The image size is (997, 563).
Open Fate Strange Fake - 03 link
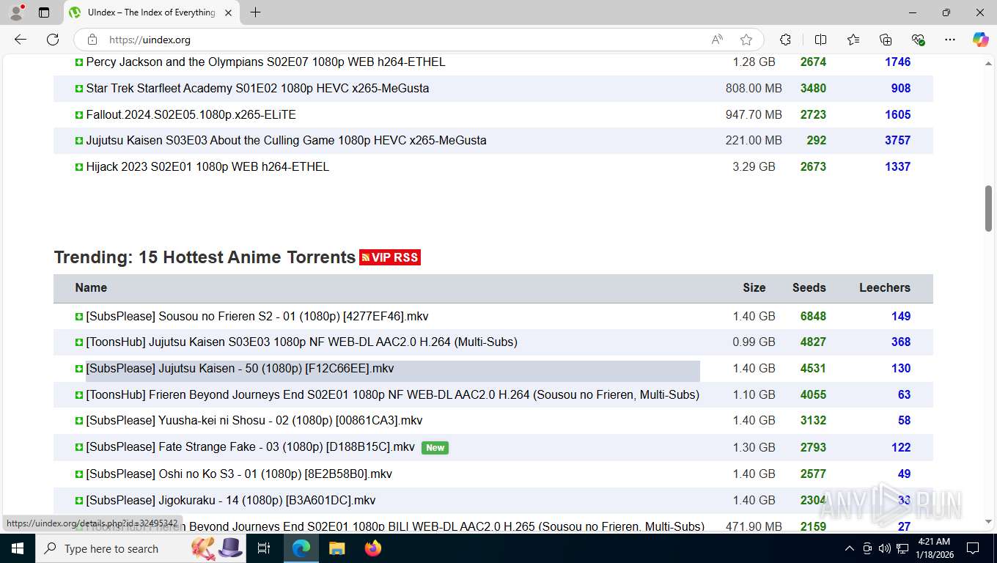250,446
